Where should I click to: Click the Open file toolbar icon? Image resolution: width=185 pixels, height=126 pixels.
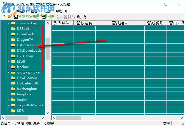tap(10, 17)
